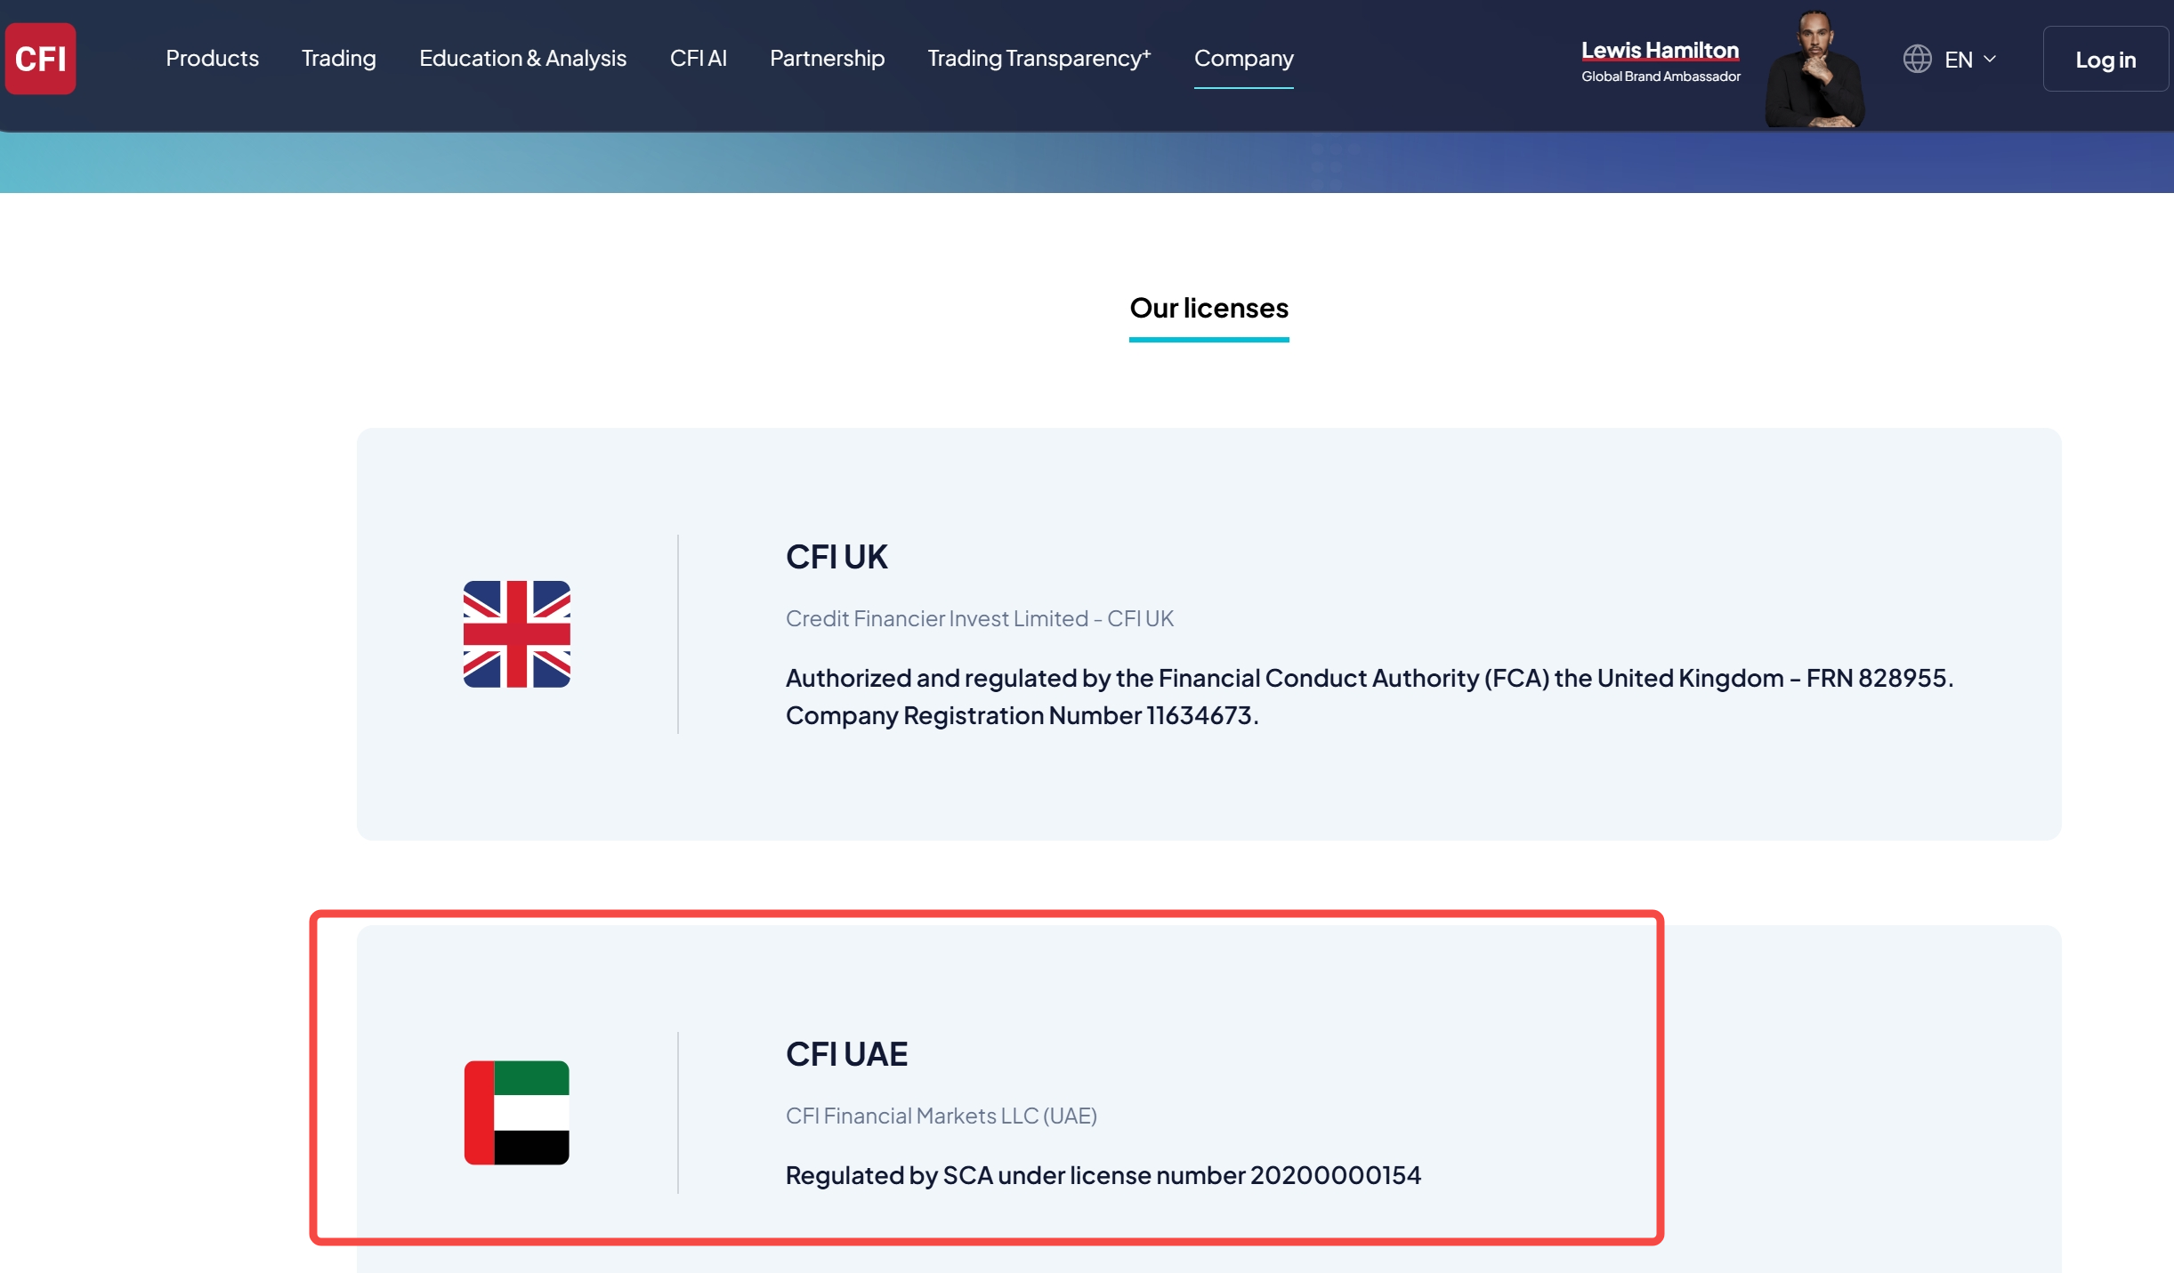Click the United Kingdom flag icon
2174x1273 pixels.
click(x=517, y=634)
